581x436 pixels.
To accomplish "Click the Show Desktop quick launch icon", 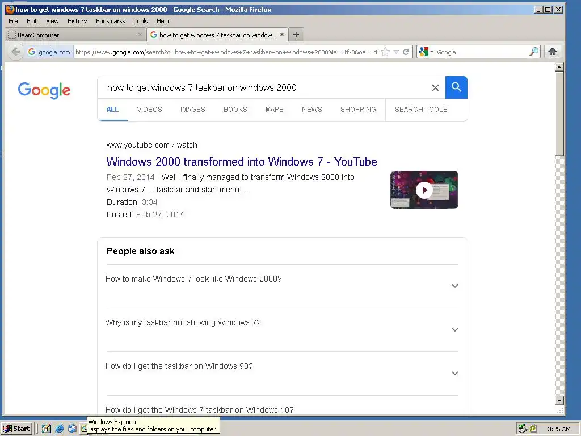I will tap(47, 429).
